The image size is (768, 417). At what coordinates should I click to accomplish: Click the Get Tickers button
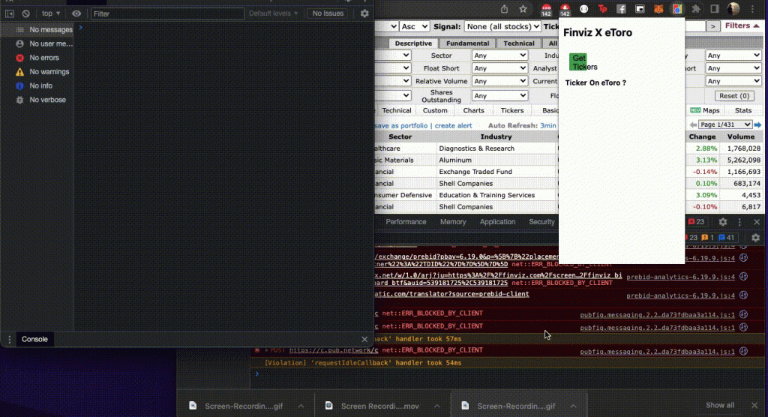click(x=578, y=62)
